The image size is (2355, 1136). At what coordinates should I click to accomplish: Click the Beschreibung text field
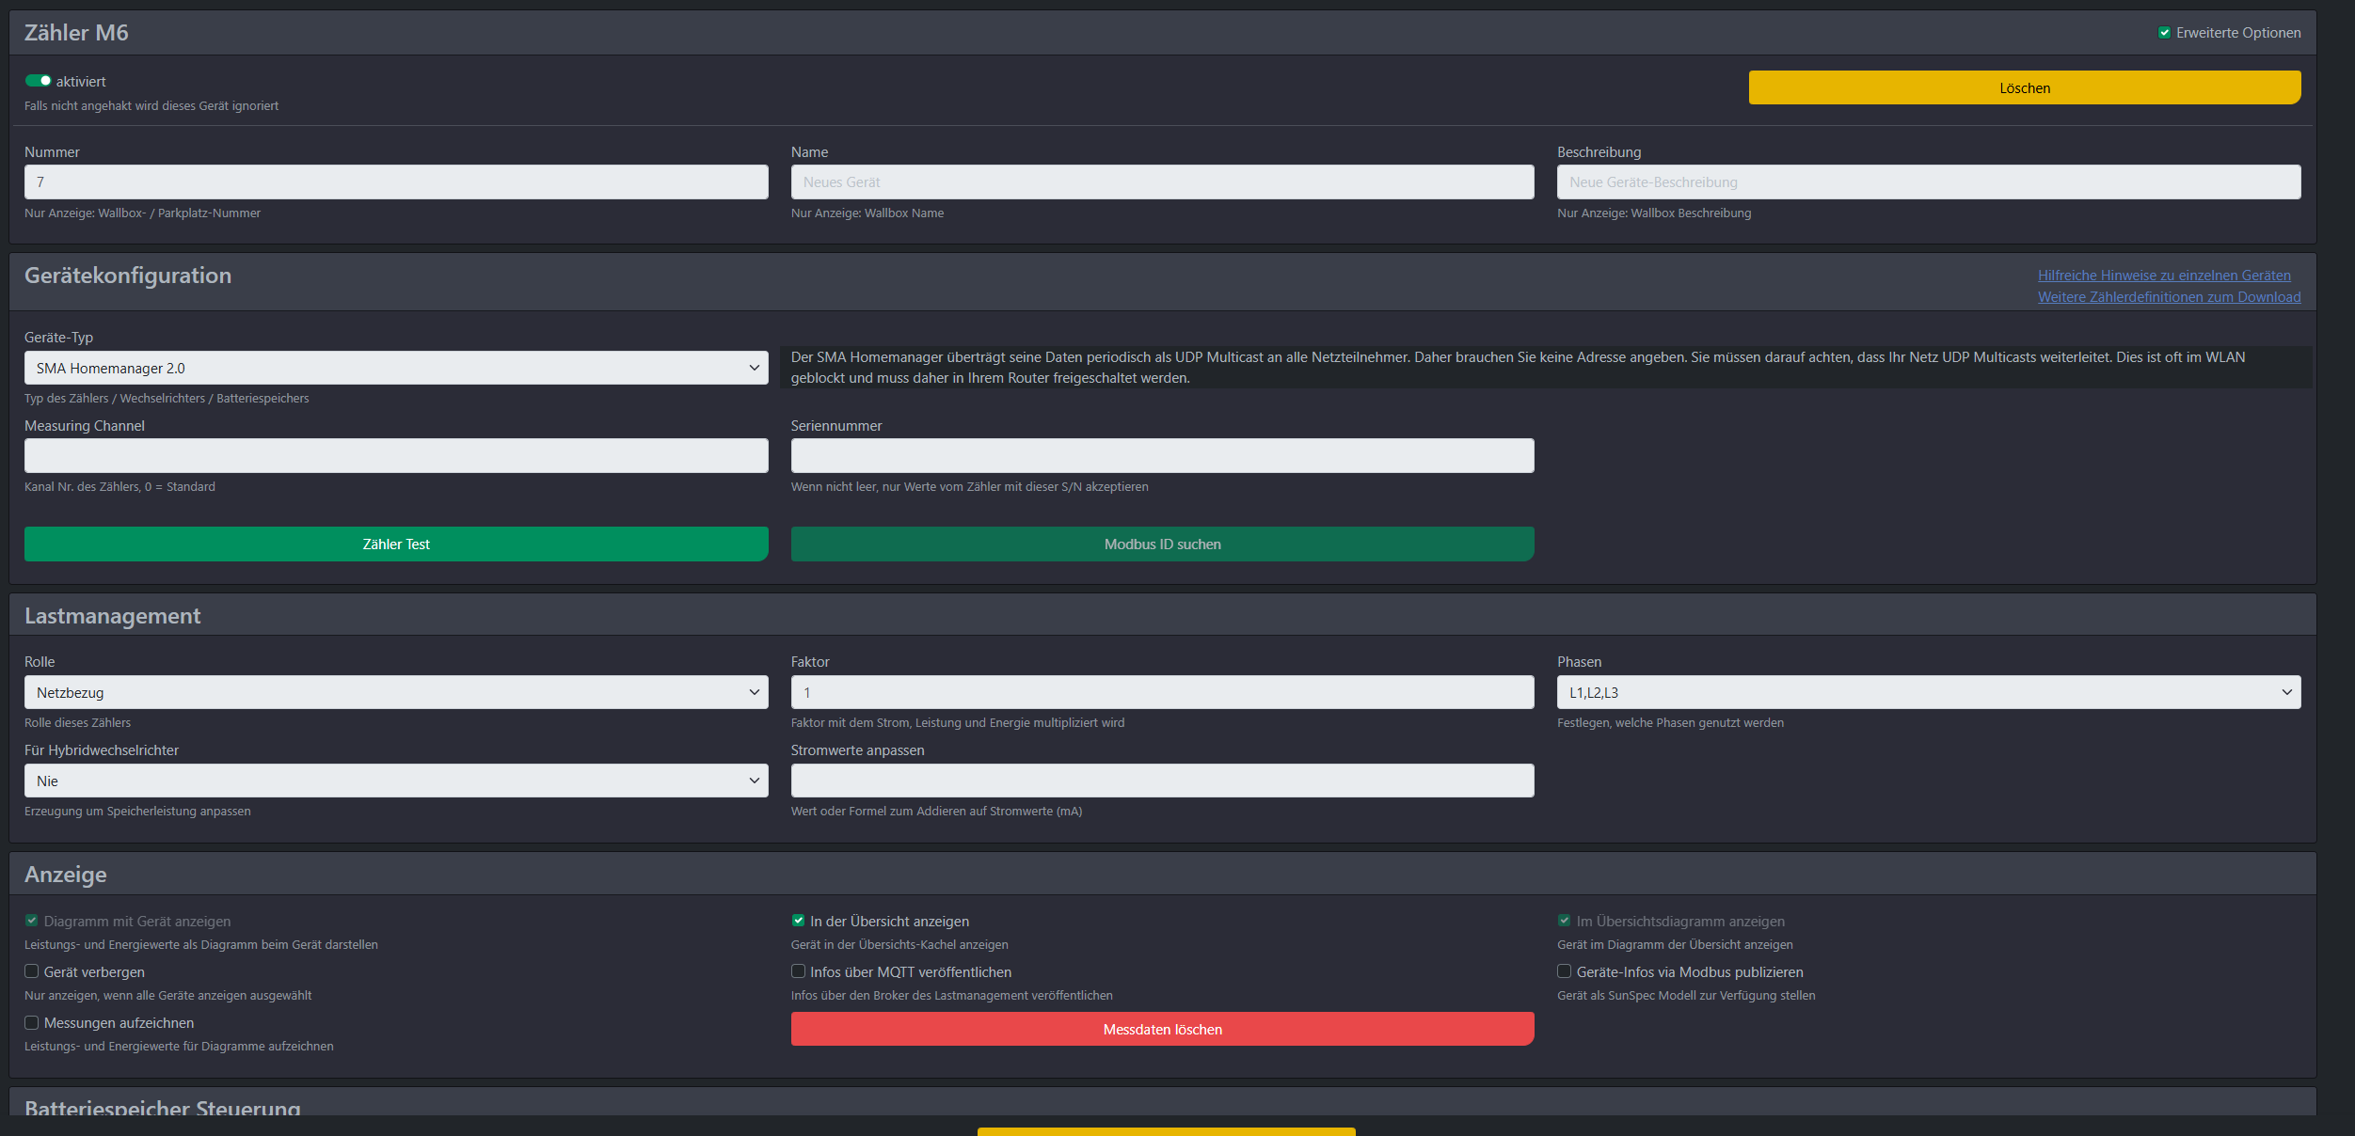(1928, 182)
